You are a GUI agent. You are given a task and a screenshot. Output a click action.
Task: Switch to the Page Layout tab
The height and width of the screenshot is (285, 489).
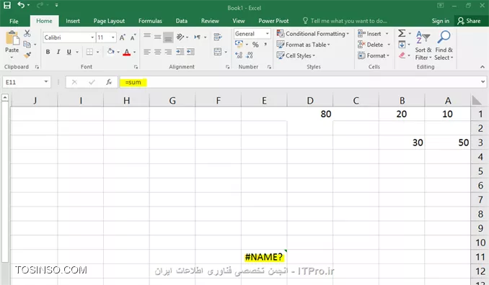pyautogui.click(x=109, y=21)
